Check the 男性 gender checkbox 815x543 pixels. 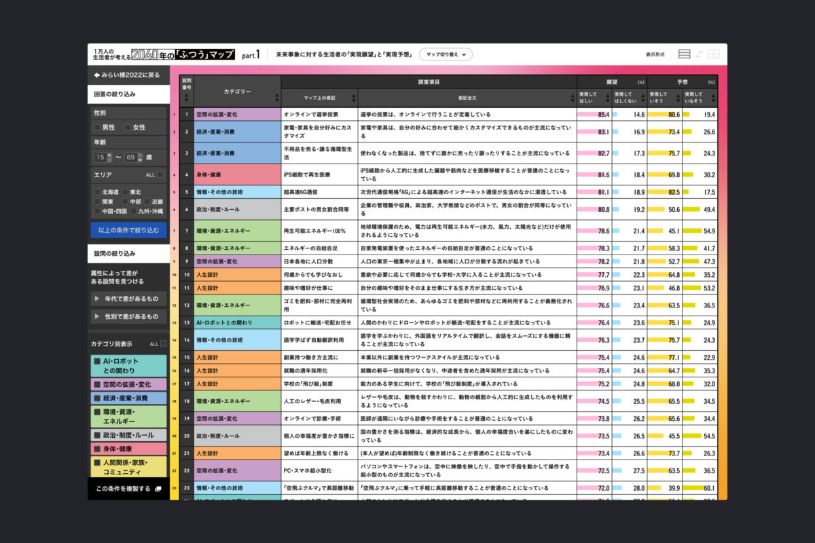(x=98, y=128)
